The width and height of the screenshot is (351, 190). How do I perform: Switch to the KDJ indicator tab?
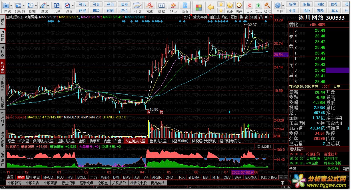(60, 177)
